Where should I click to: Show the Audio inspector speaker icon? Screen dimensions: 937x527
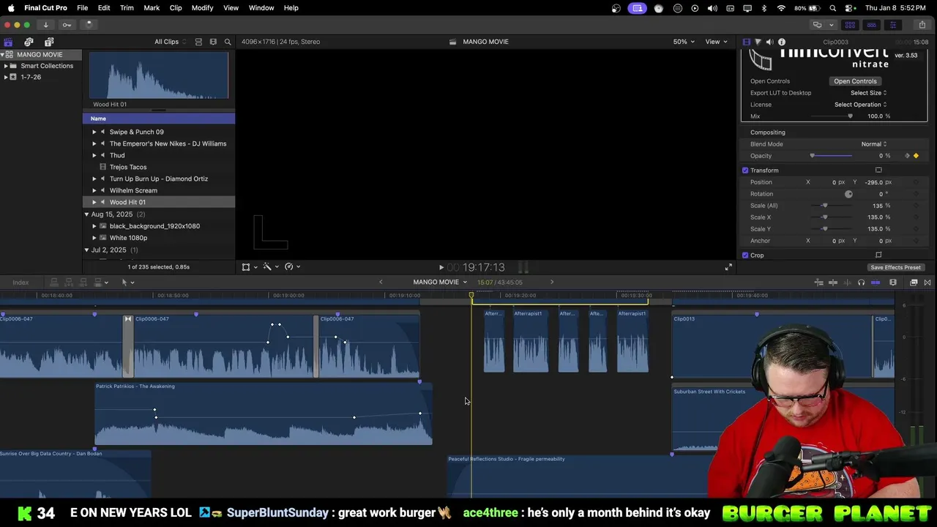click(769, 42)
